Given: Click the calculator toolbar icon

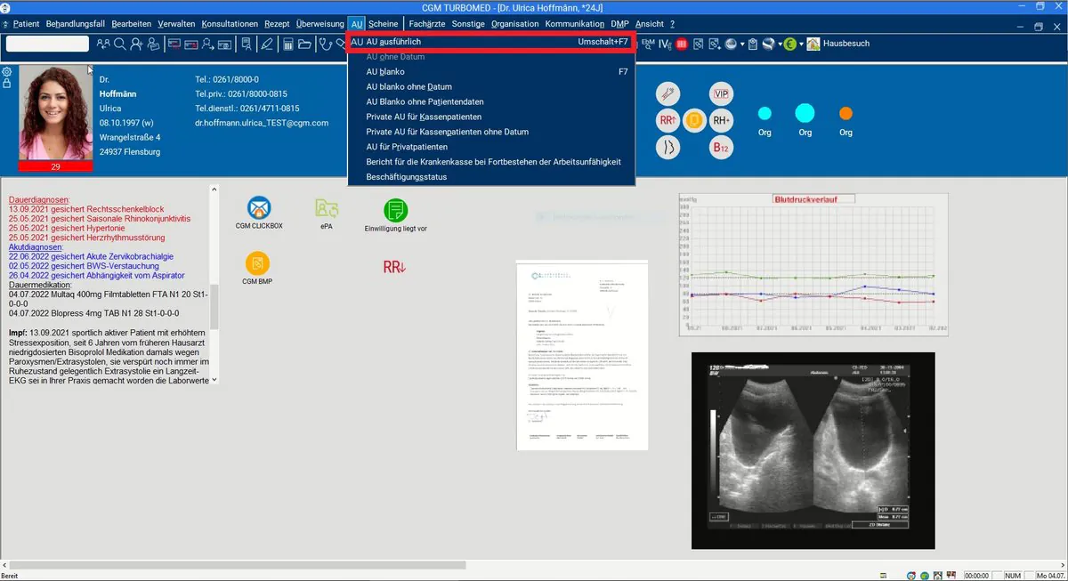Looking at the screenshot, I should [x=288, y=44].
